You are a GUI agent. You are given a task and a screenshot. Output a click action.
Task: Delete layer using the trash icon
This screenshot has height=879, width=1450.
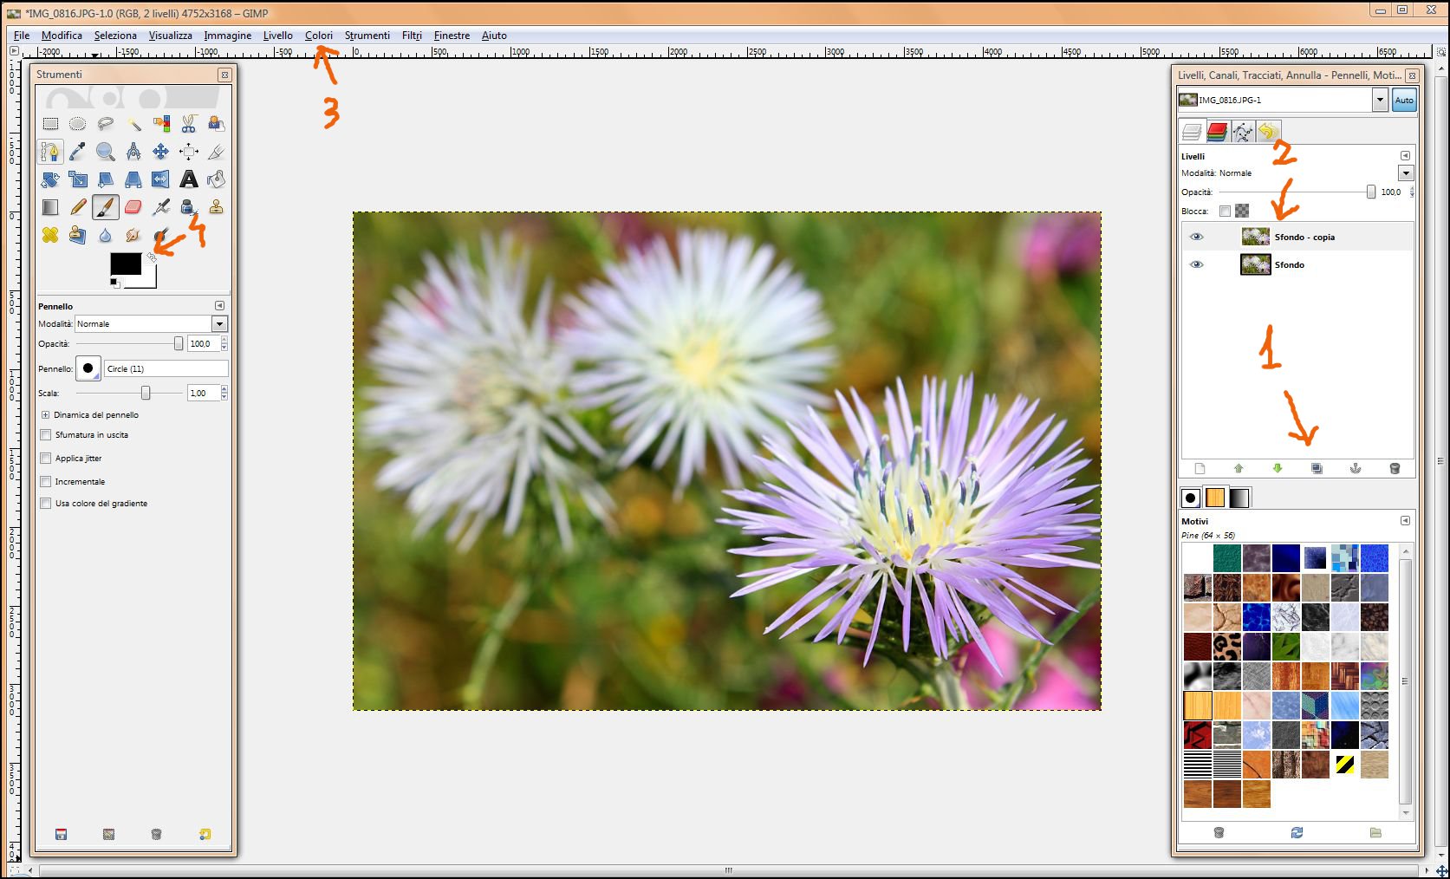point(1395,468)
